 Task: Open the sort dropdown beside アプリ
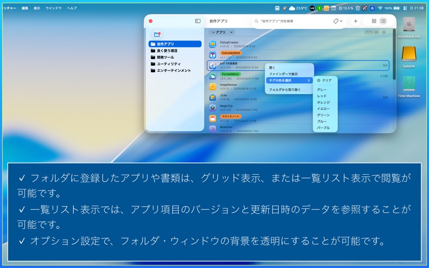point(231,32)
